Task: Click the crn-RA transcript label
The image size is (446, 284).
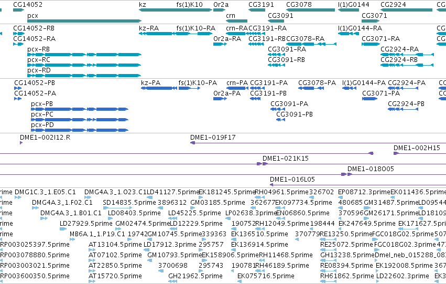Action: (237, 28)
